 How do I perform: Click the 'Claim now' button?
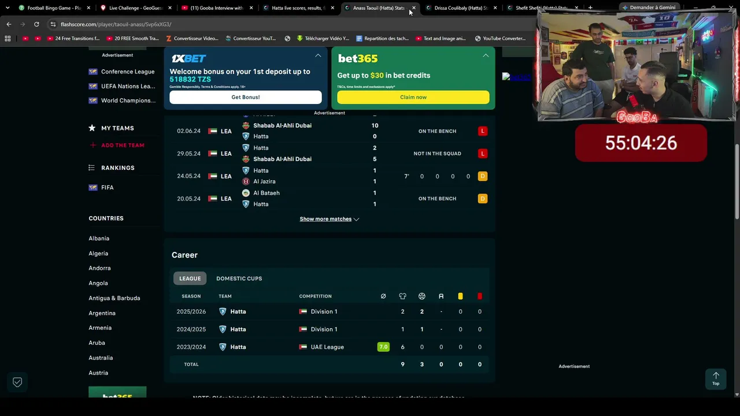pos(413,97)
